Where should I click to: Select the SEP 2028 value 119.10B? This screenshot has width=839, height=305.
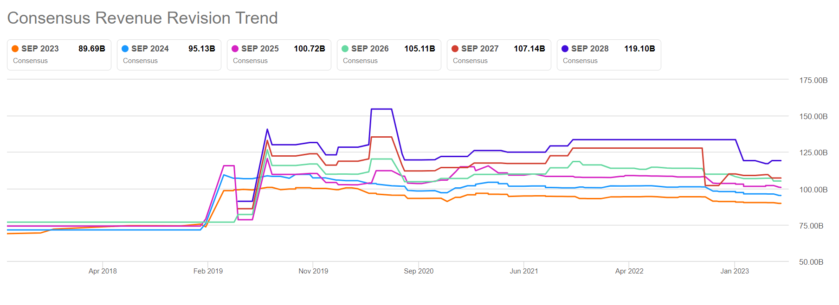[x=639, y=49]
